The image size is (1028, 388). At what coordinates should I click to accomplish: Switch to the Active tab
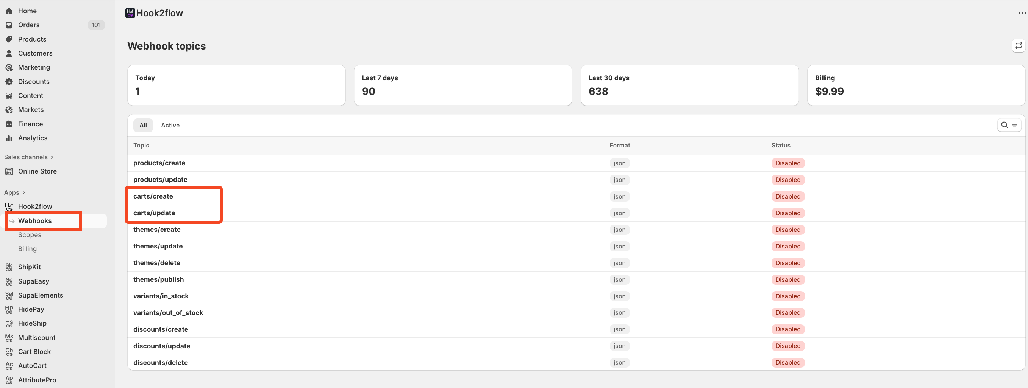pos(170,125)
